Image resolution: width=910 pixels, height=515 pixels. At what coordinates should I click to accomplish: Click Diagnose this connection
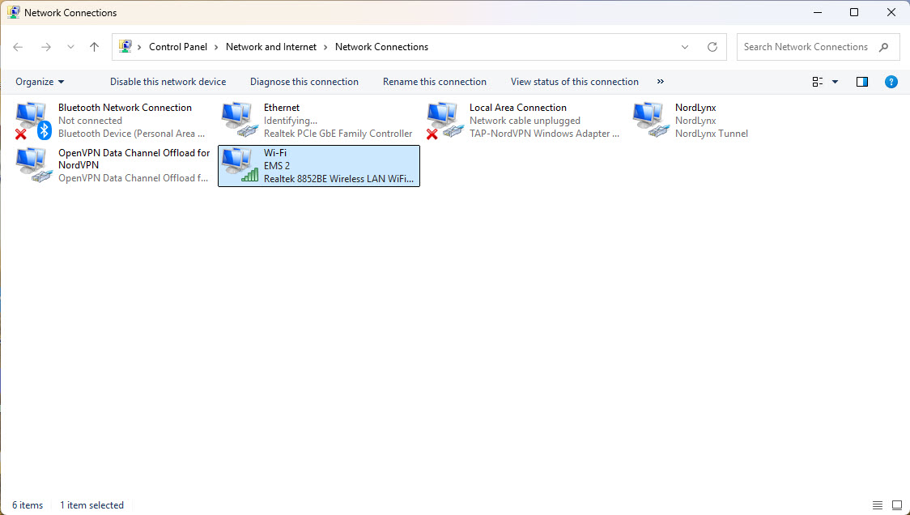click(304, 82)
